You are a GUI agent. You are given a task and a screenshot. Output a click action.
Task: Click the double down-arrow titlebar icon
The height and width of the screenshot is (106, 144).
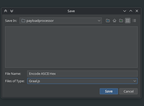click(12, 11)
